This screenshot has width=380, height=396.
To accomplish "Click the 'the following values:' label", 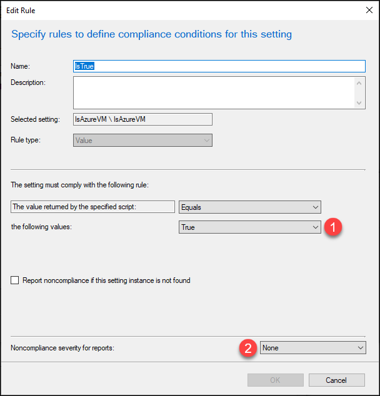I will [x=41, y=227].
